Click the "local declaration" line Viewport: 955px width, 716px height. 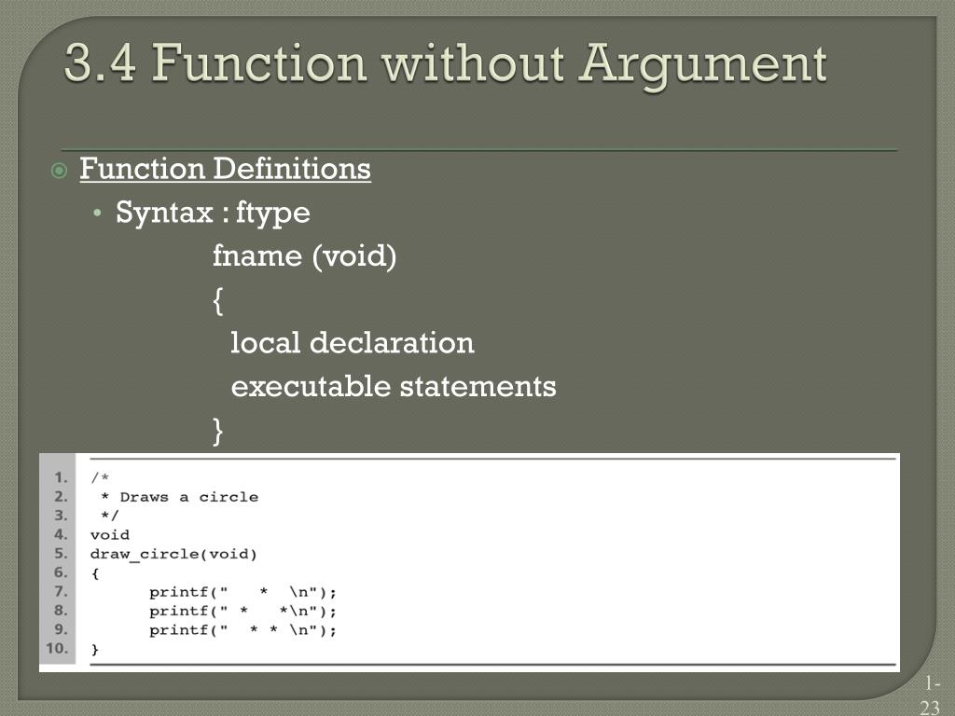click(x=352, y=343)
